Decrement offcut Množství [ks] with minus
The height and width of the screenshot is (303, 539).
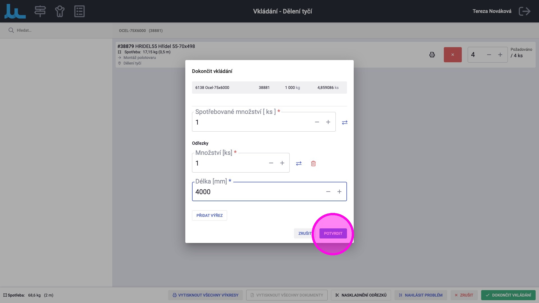point(271,163)
